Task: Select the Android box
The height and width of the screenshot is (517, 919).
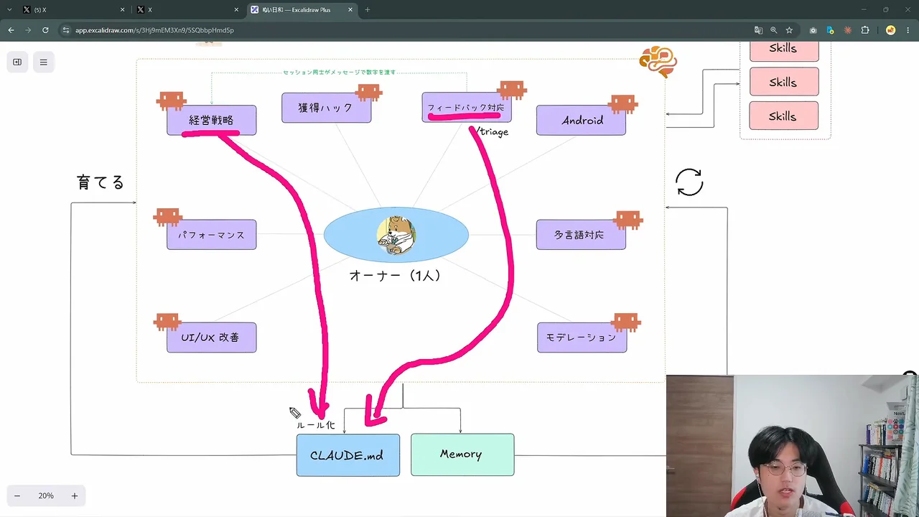Action: (x=581, y=120)
